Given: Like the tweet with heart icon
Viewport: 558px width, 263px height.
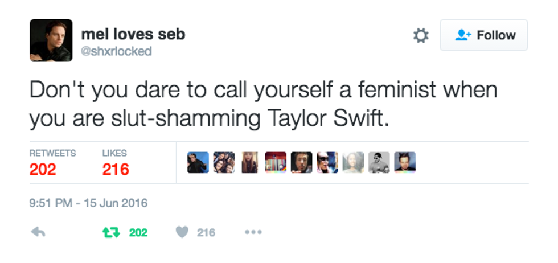Looking at the screenshot, I should pos(182,233).
